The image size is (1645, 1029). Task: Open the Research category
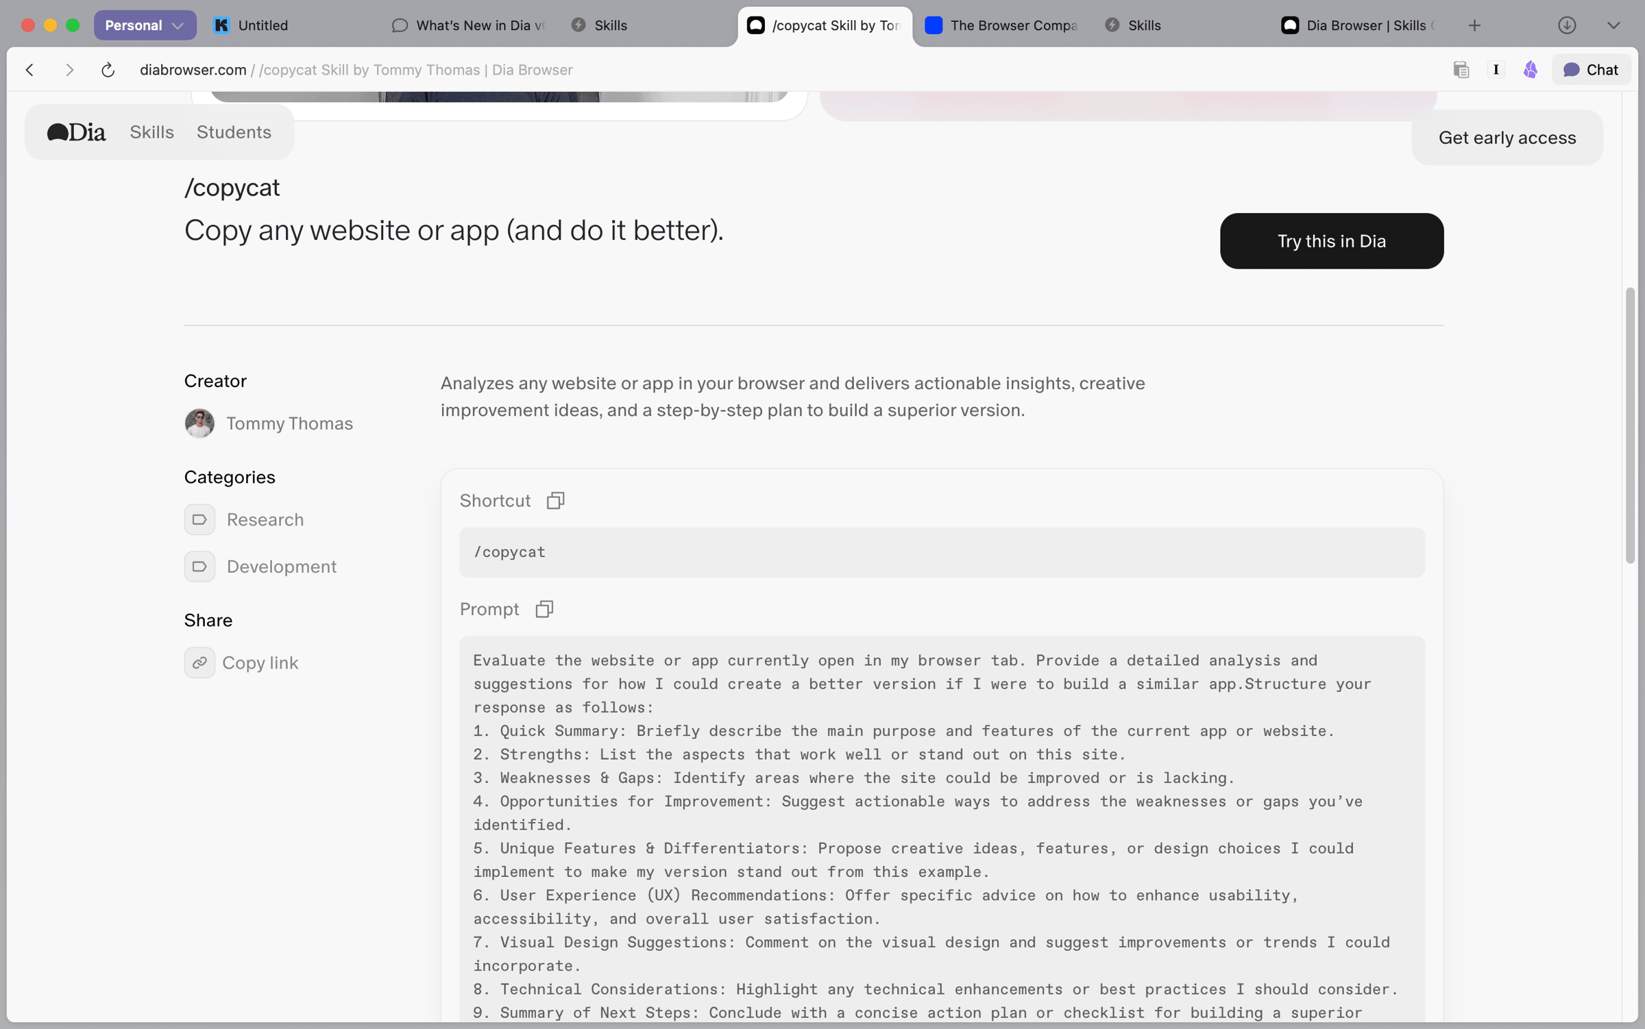(x=265, y=519)
